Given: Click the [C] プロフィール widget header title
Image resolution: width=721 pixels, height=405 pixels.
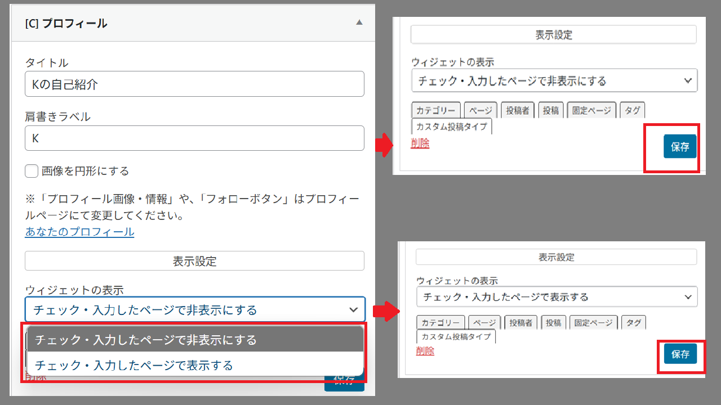Looking at the screenshot, I should pyautogui.click(x=66, y=24).
